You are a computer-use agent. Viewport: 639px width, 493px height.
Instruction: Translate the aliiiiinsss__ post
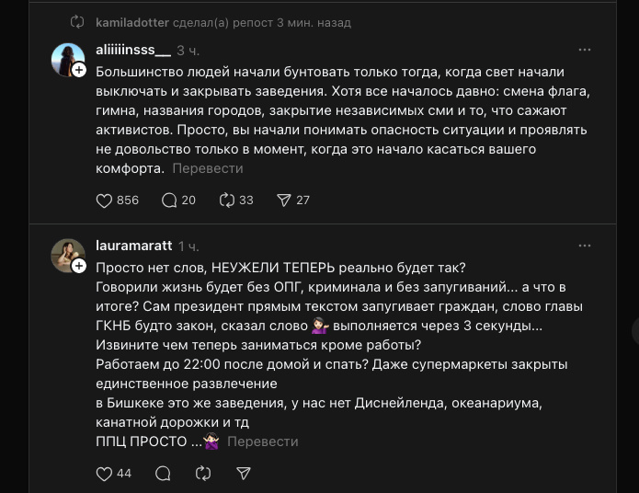tap(208, 168)
